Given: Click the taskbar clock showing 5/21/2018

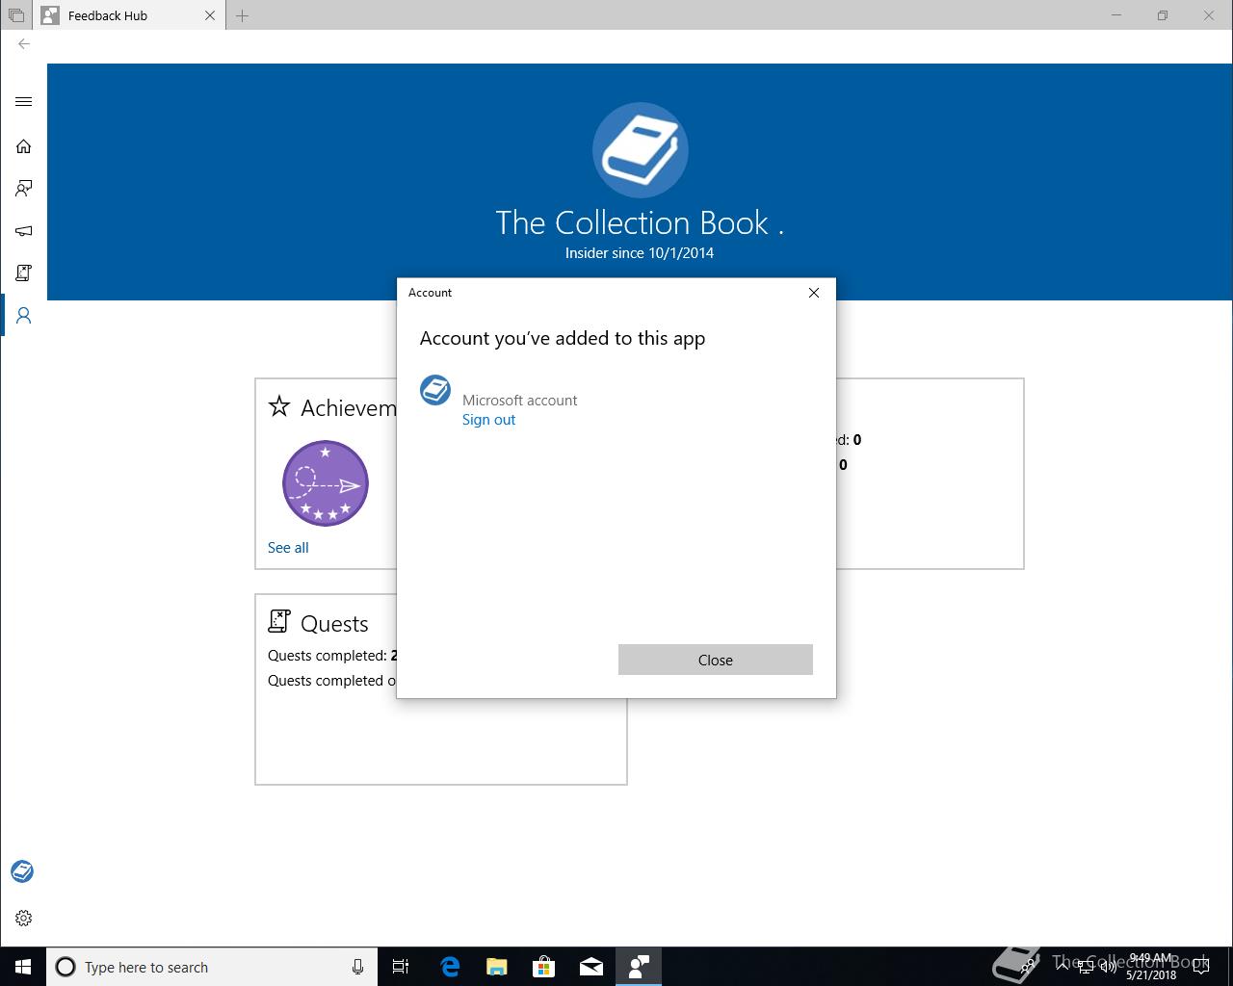Looking at the screenshot, I should [1151, 967].
